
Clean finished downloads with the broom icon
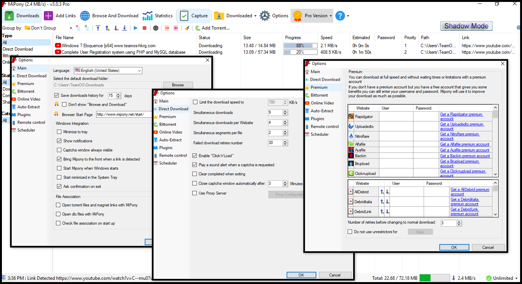coord(187,28)
